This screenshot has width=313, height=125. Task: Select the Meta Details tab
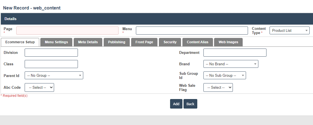(88, 42)
